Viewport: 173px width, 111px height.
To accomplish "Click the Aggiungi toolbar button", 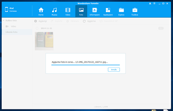I will [40, 21].
